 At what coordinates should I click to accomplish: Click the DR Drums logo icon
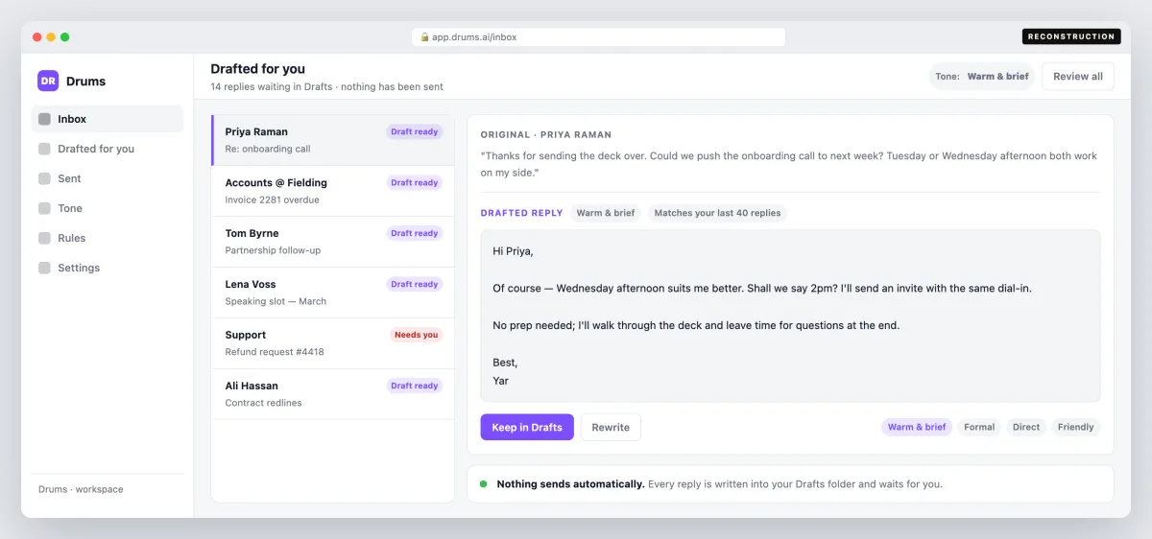click(x=48, y=82)
